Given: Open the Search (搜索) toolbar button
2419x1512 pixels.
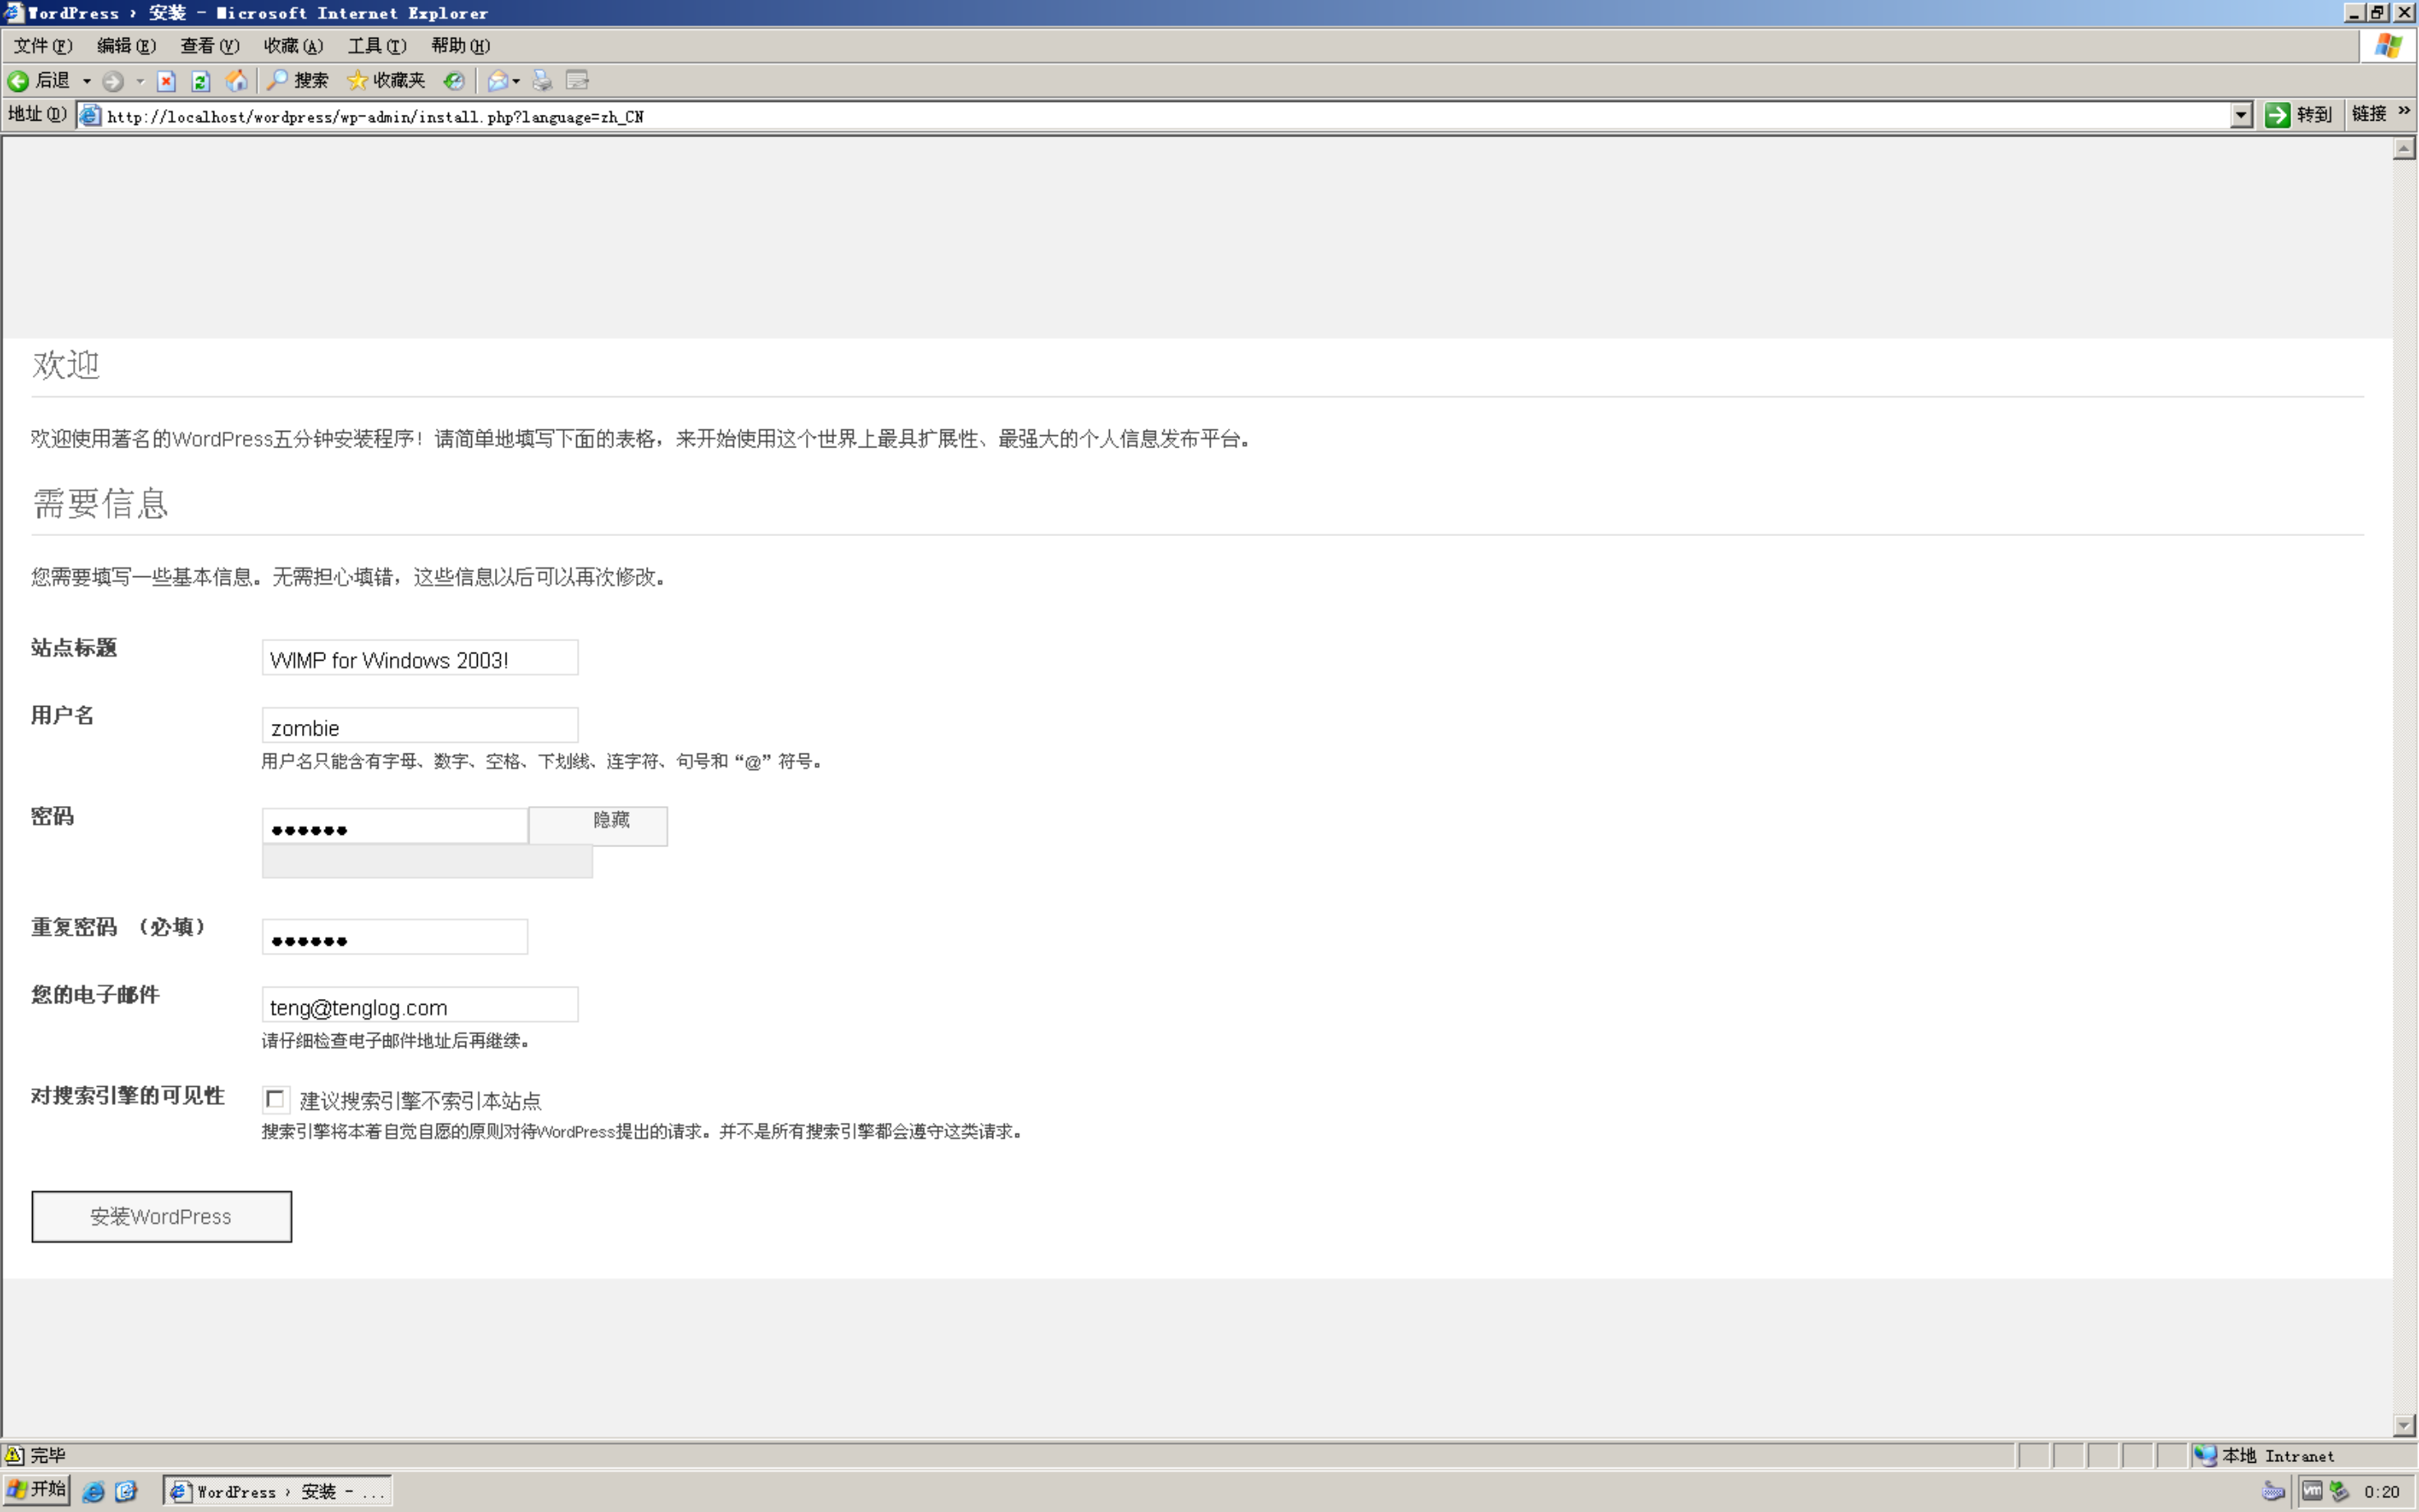Looking at the screenshot, I should 298,81.
